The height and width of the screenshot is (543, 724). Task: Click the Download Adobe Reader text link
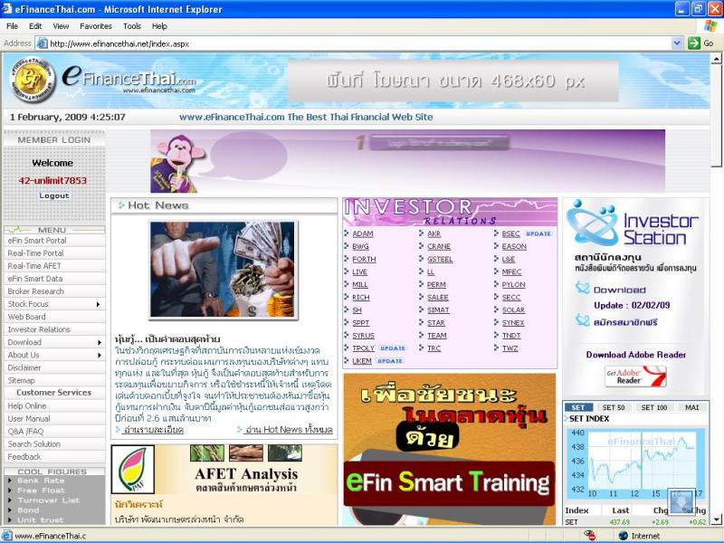[636, 355]
